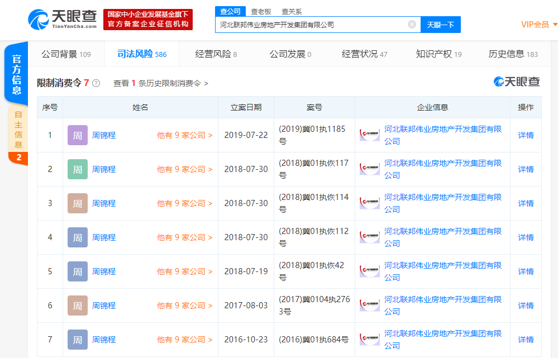Viewport: 558px width, 358px height.
Task: Click avatar icon in row 3
Action: tap(78, 203)
